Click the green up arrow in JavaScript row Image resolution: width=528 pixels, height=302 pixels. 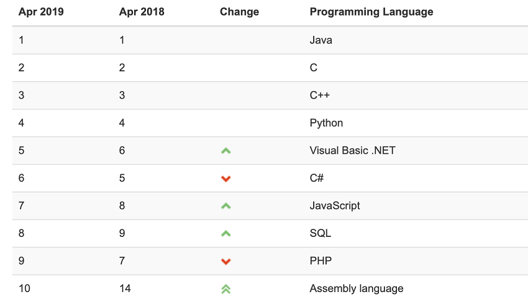coord(226,206)
